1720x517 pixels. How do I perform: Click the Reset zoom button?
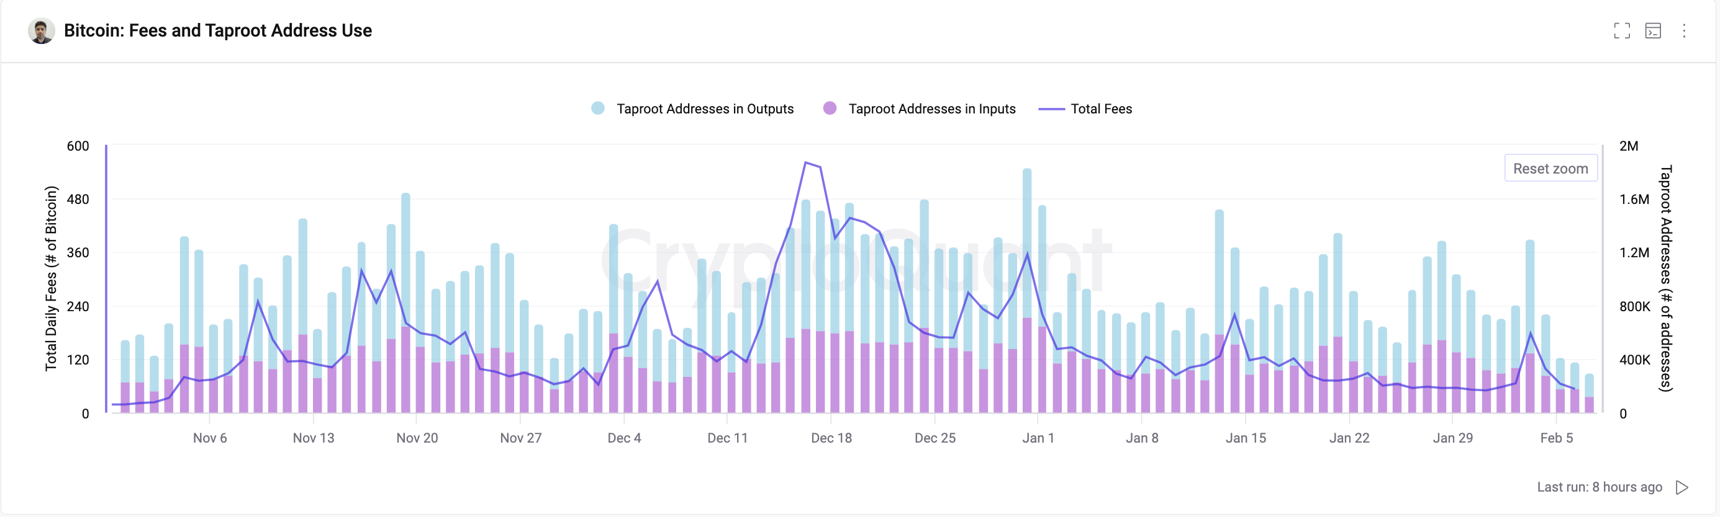click(x=1550, y=169)
